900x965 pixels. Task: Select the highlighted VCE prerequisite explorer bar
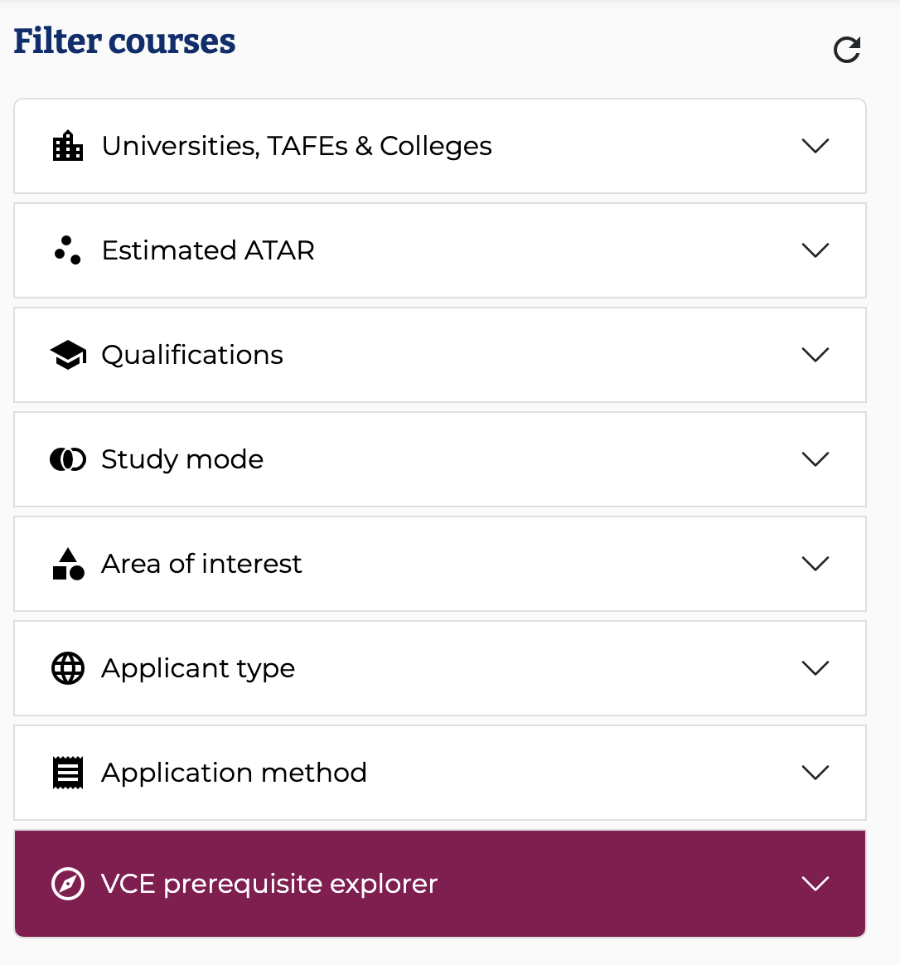[x=439, y=884]
